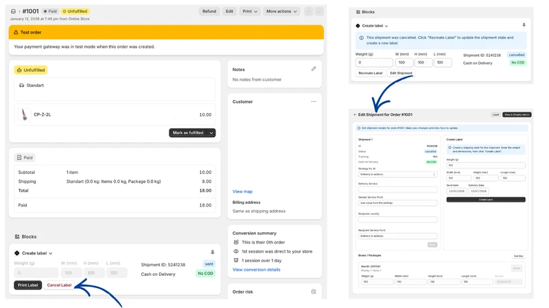This screenshot has width=549, height=308.
Task: Open the Send Date picker
Action: (456, 191)
